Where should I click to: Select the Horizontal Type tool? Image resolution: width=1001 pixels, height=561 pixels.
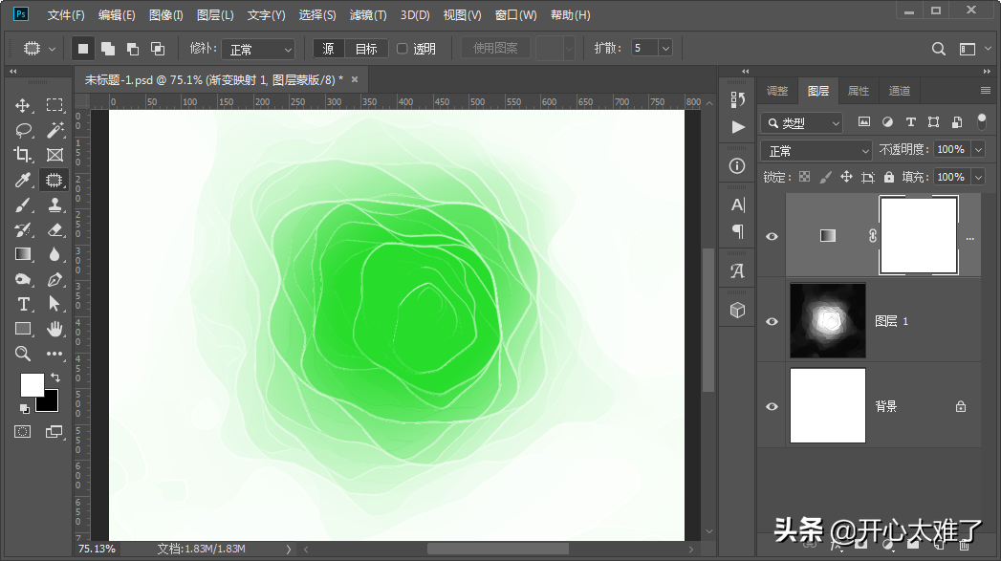pyautogui.click(x=23, y=304)
